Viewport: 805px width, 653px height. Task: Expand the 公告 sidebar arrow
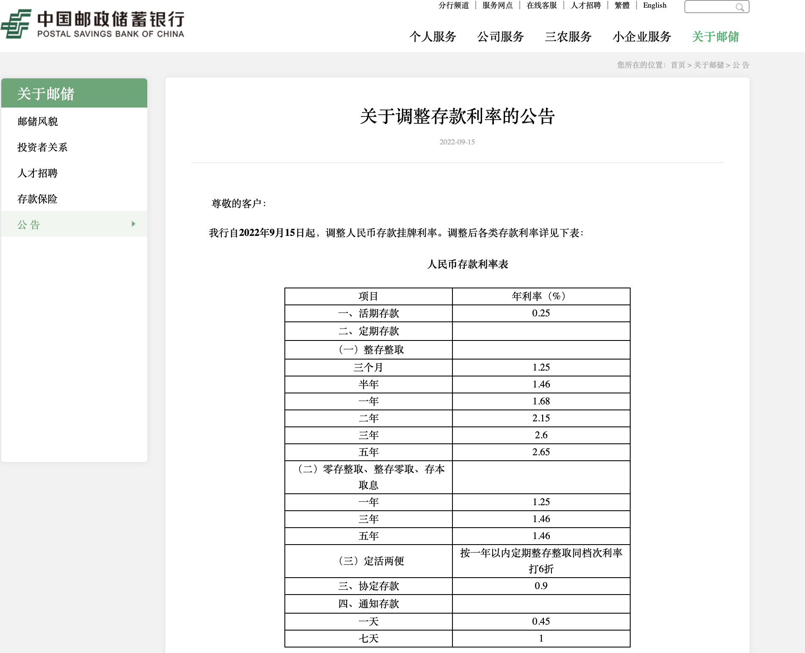pos(133,224)
